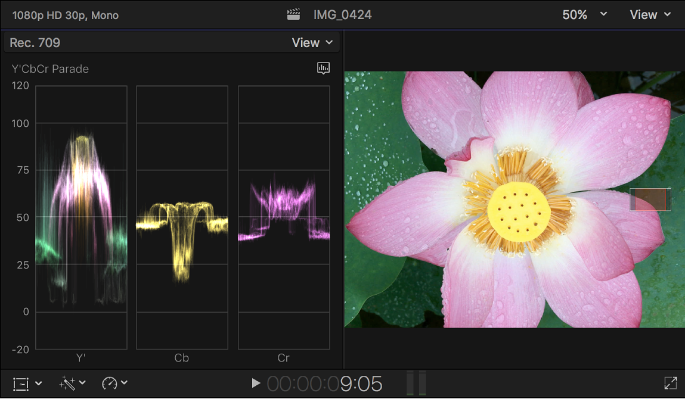Click the clapperboard icon beside IMG_0424

point(293,13)
